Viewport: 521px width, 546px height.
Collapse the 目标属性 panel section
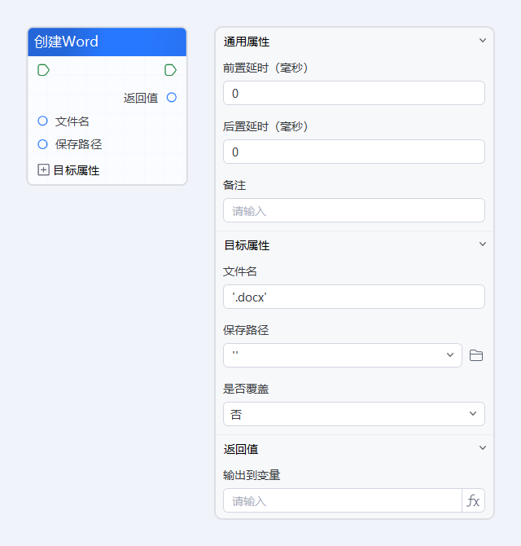pos(482,244)
